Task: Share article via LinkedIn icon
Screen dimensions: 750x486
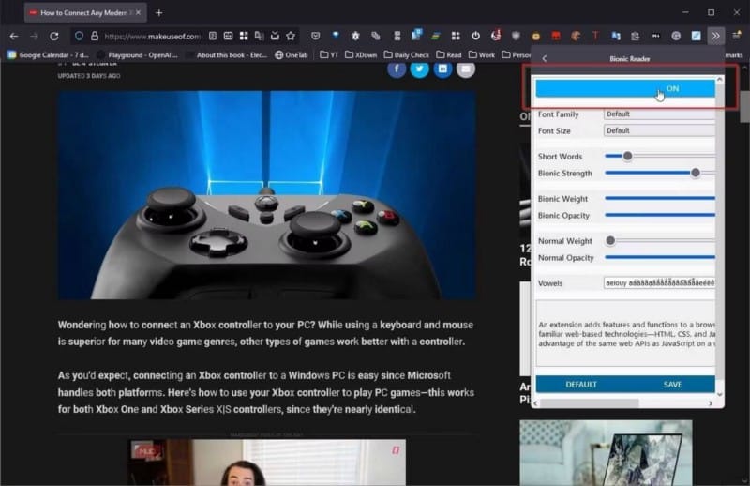Action: (442, 68)
